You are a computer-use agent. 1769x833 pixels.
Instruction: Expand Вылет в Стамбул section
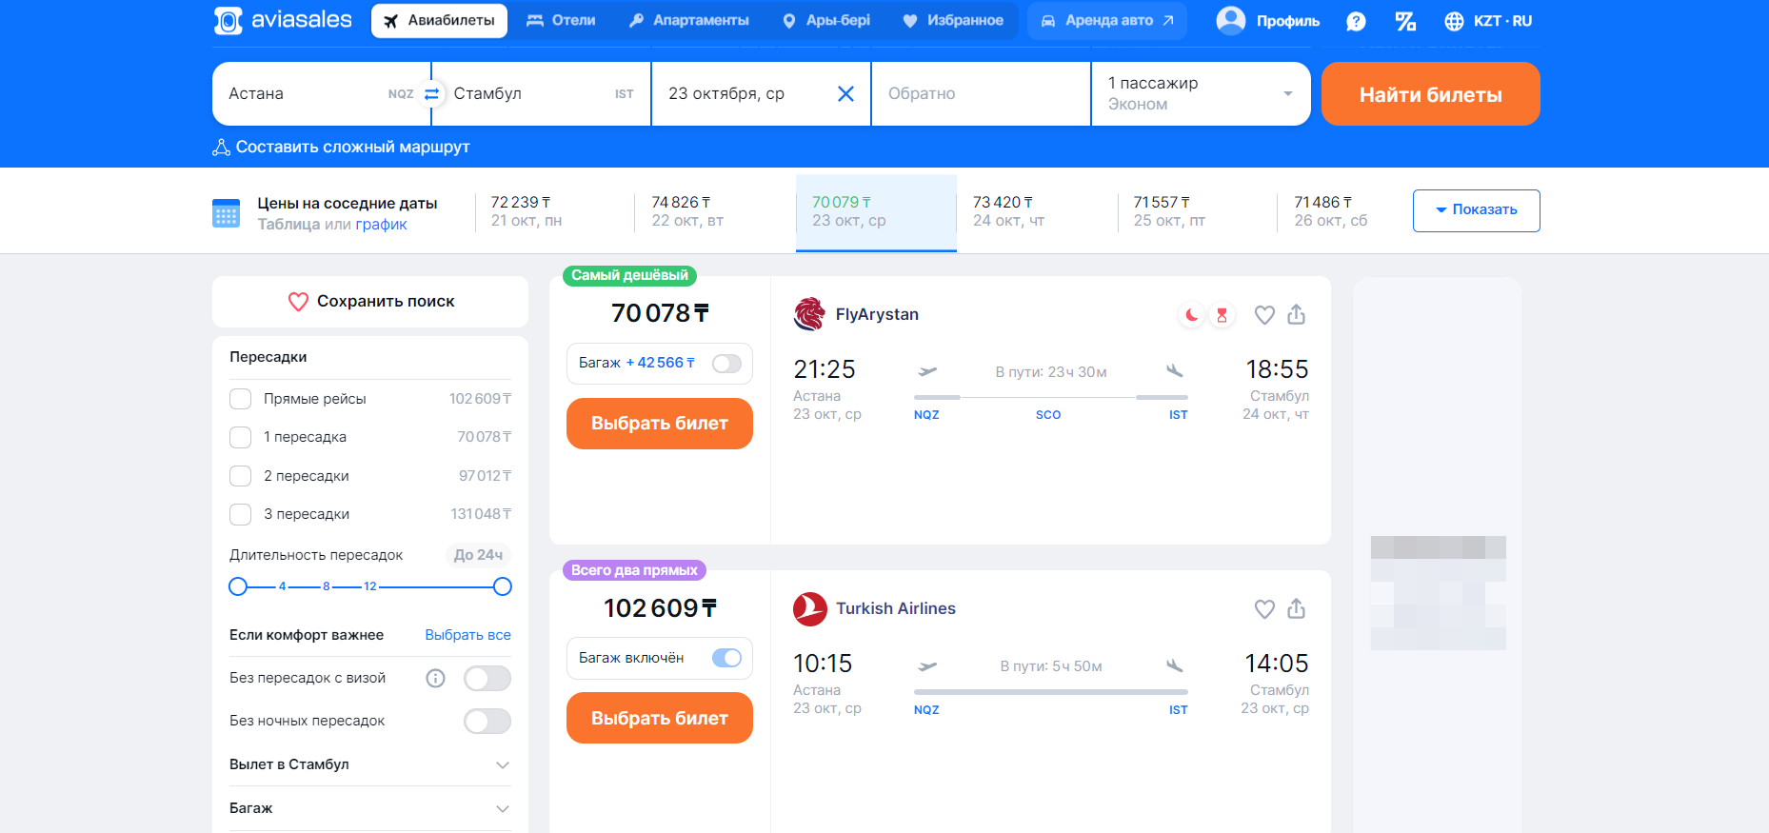click(503, 765)
